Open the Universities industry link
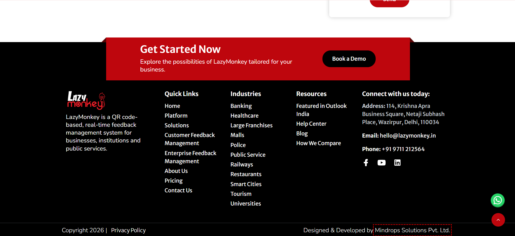515x236 pixels. tap(246, 204)
